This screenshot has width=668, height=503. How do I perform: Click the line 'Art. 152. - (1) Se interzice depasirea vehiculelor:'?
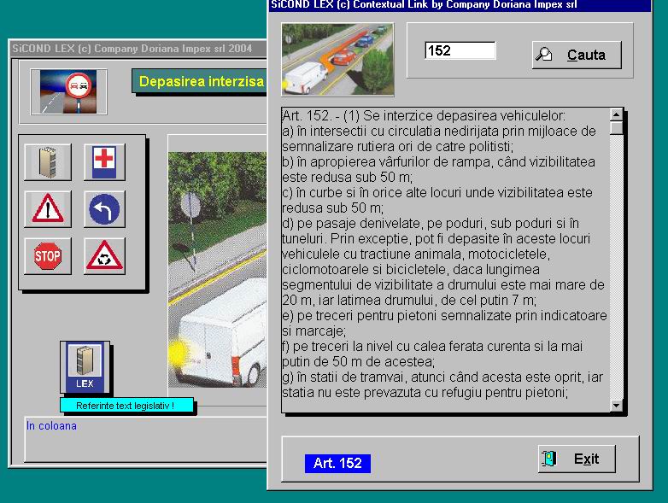pyautogui.click(x=424, y=116)
